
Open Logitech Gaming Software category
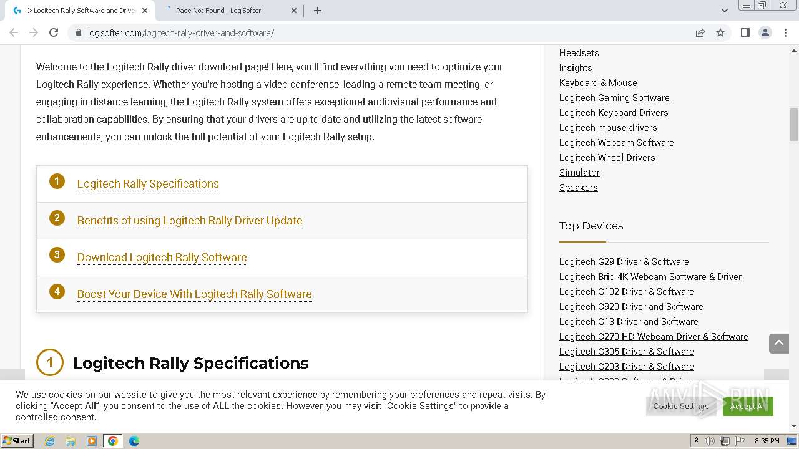tap(614, 98)
